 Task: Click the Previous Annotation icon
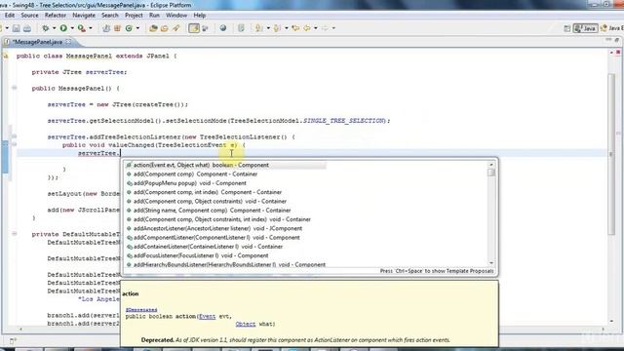277,28
